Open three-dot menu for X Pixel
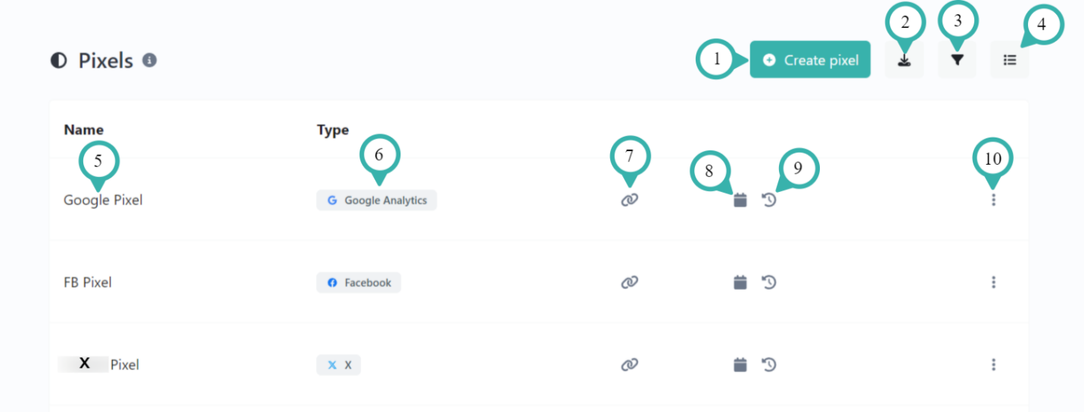Image resolution: width=1084 pixels, height=412 pixels. coord(993,365)
